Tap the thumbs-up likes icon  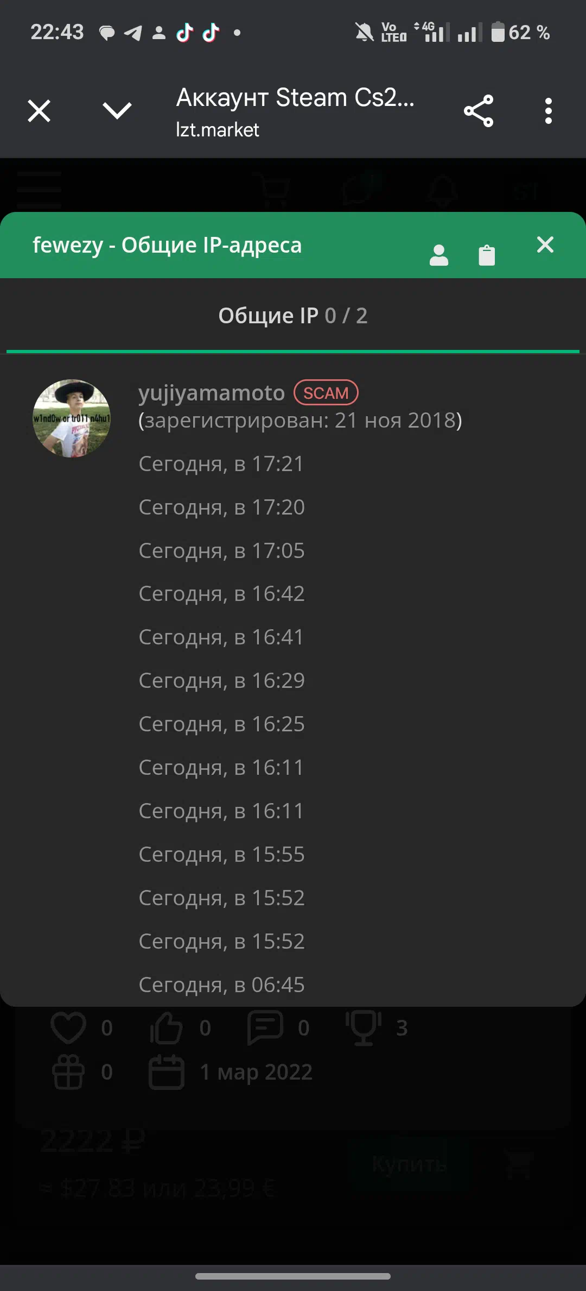coord(166,1027)
